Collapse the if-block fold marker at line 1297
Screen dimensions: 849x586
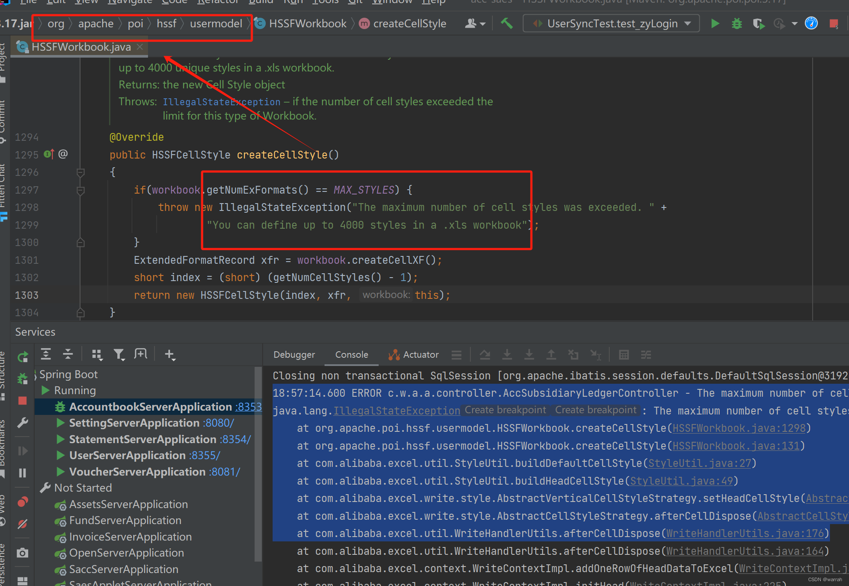coord(80,190)
